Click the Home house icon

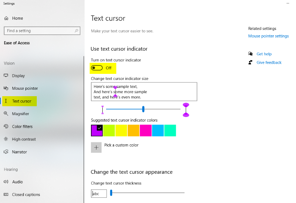coord(6,18)
